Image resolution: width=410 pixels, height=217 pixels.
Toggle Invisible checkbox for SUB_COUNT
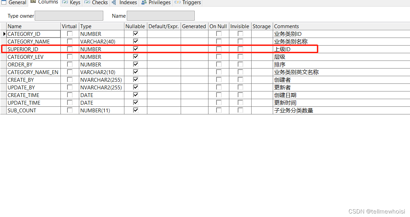coord(240,110)
